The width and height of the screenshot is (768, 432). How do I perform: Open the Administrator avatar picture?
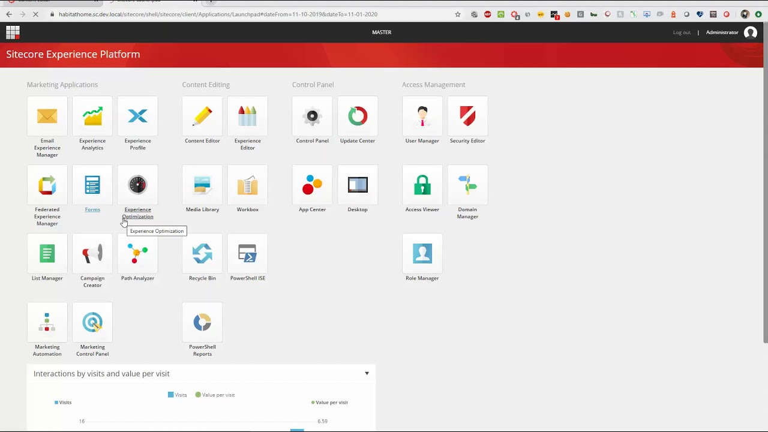(x=751, y=32)
